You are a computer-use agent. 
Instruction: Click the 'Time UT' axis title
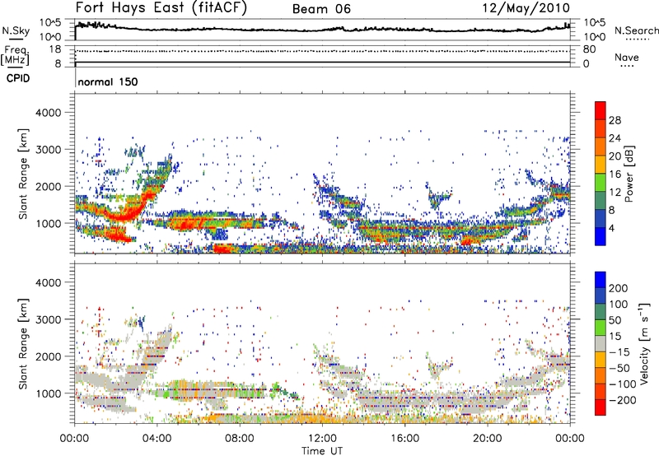322,451
